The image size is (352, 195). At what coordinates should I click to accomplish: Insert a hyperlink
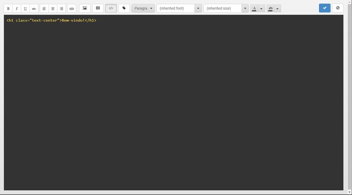(72, 9)
